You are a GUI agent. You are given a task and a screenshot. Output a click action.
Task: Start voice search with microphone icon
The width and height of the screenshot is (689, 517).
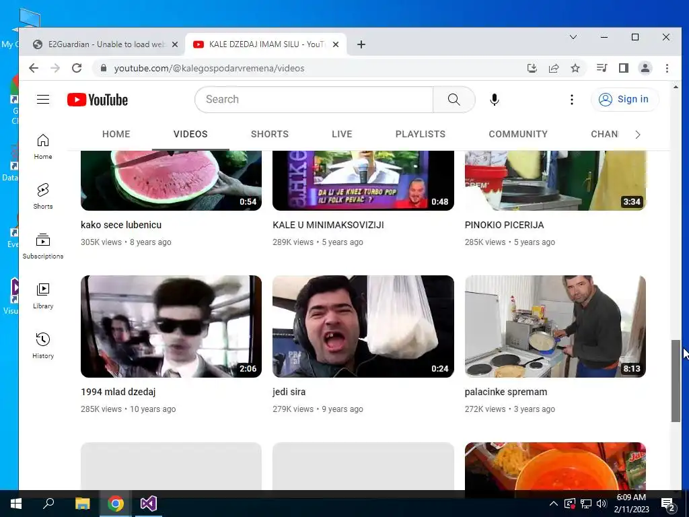pos(495,100)
